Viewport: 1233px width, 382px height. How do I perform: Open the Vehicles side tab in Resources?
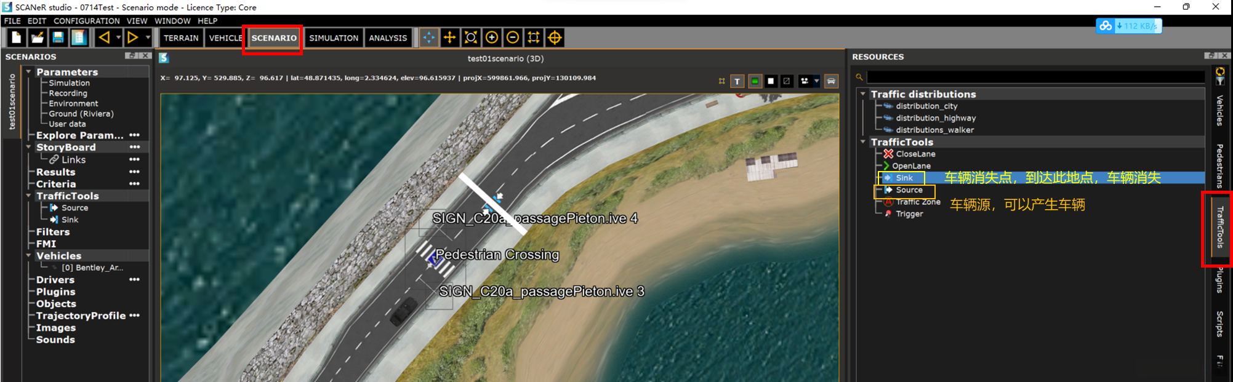click(1219, 110)
